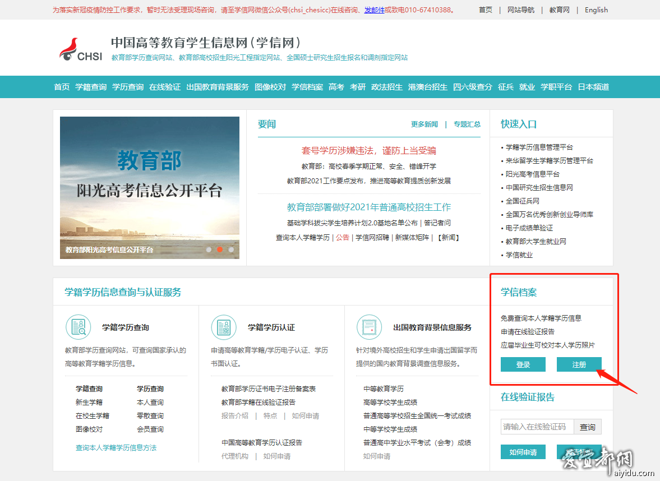Screen dimensions: 660x481
Task: Open the 发邮件 link in top notice
Action: coord(374,10)
